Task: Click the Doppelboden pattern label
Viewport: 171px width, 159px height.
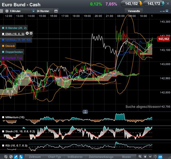Action: tap(14, 52)
